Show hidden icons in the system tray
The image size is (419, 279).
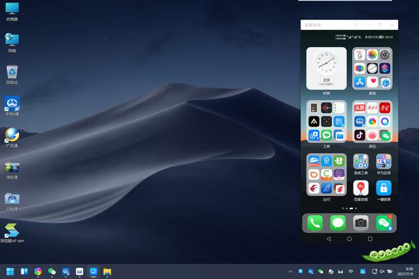click(290, 271)
